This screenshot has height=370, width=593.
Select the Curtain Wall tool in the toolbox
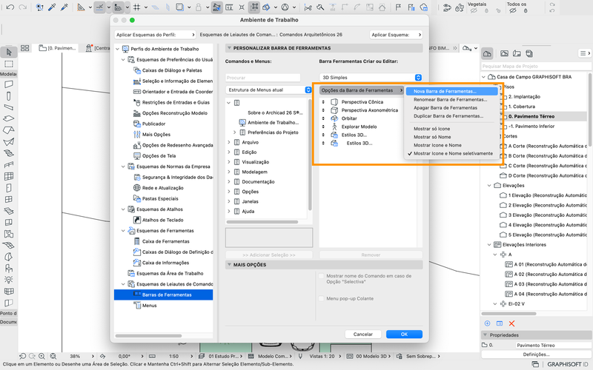click(9, 176)
